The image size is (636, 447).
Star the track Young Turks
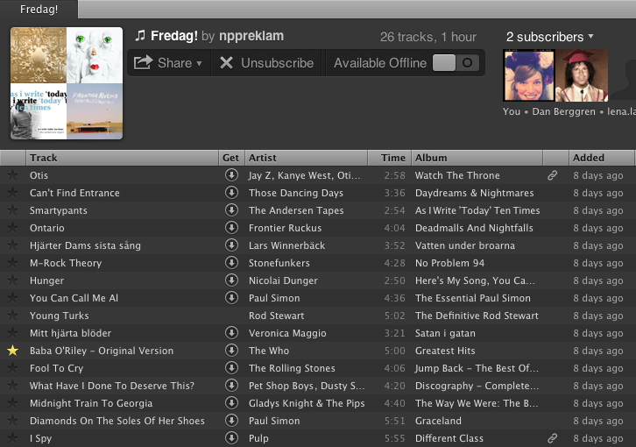(x=13, y=315)
